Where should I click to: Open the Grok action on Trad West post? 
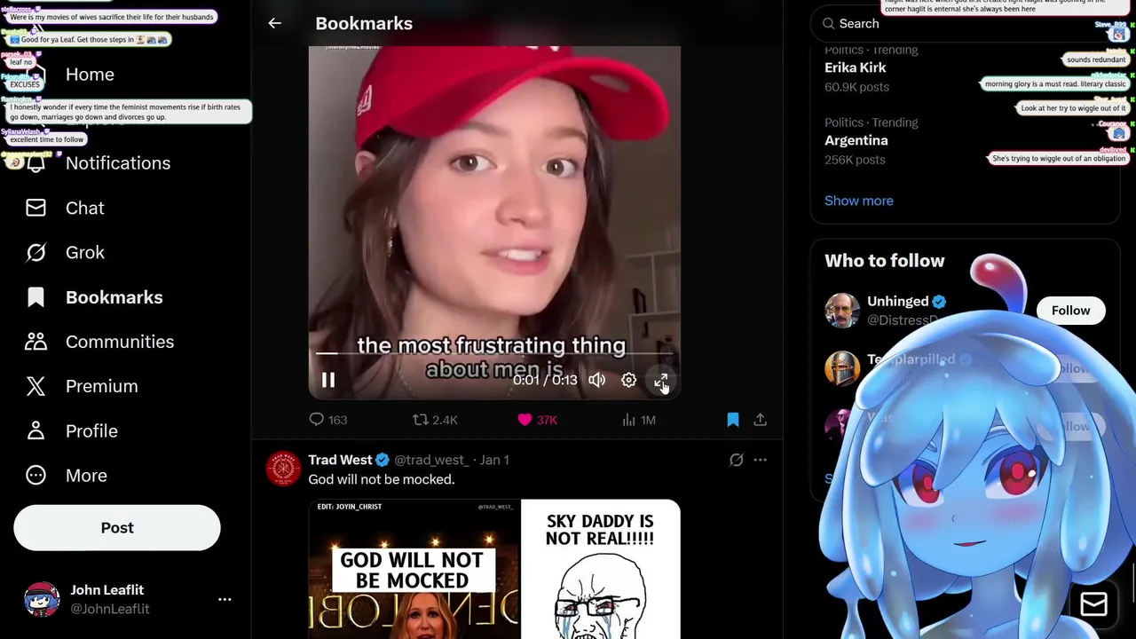point(736,460)
